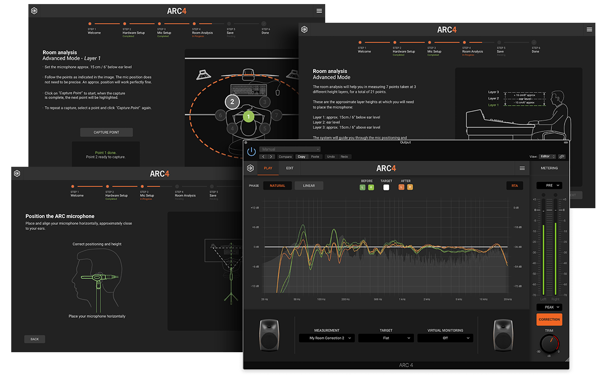Open hamburger menu in ARC4 plugin window
Viewport: 606px width, 379px height.
[522, 168]
